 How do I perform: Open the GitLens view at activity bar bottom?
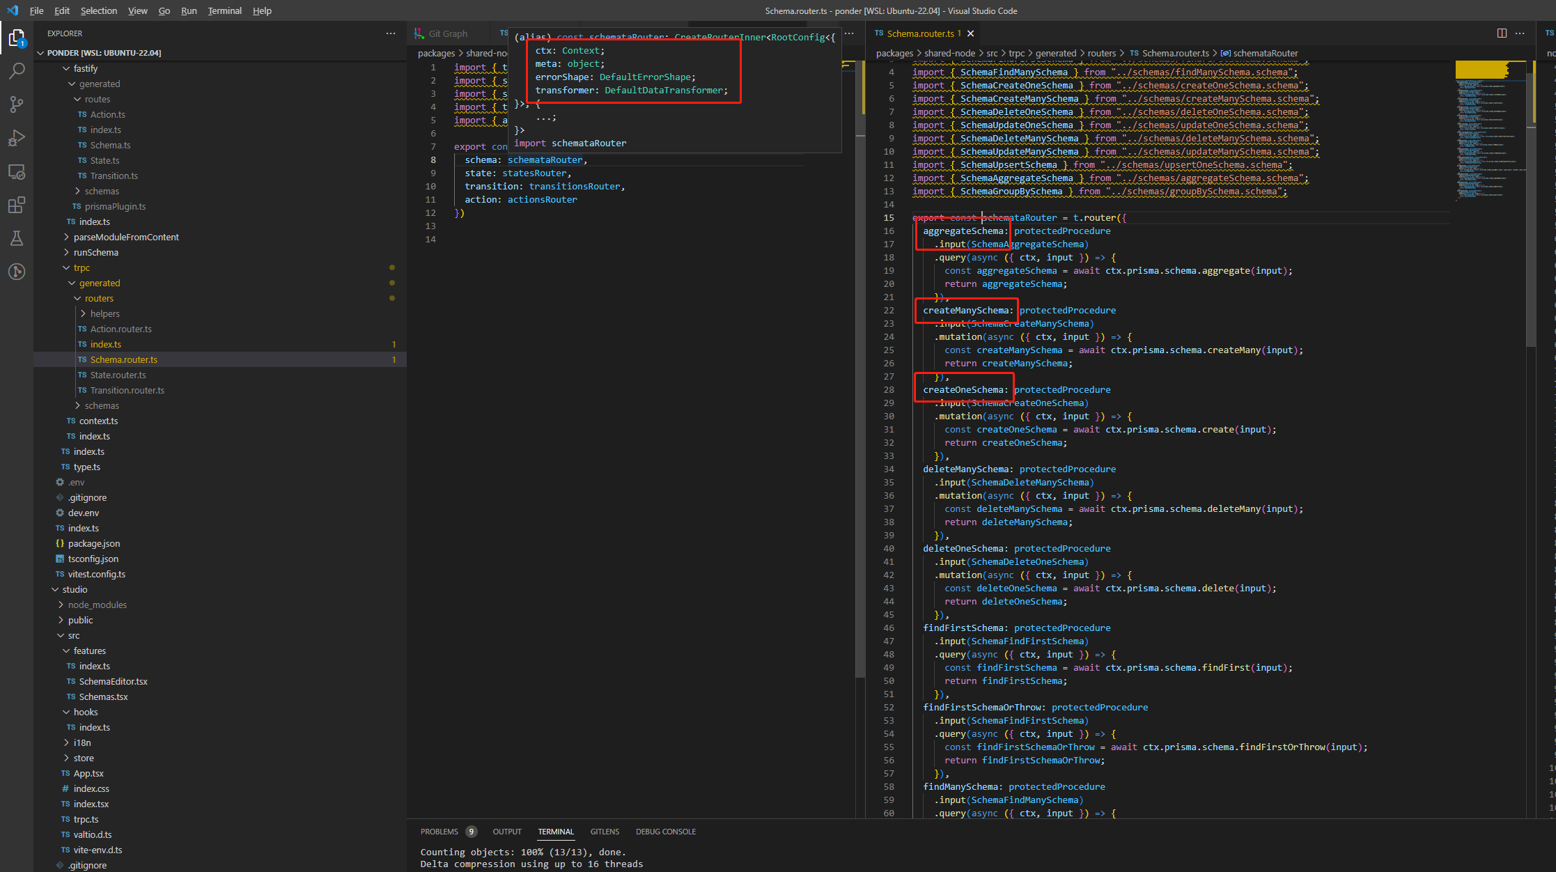[x=17, y=272]
